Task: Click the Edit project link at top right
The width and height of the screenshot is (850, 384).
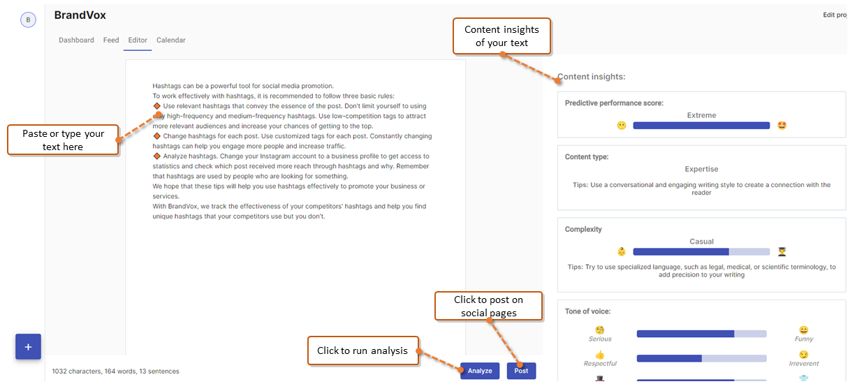Action: pyautogui.click(x=835, y=15)
